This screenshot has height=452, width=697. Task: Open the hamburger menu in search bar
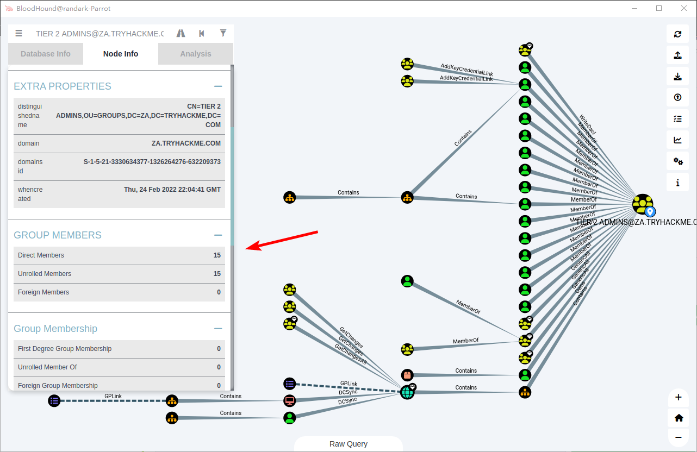tap(19, 33)
